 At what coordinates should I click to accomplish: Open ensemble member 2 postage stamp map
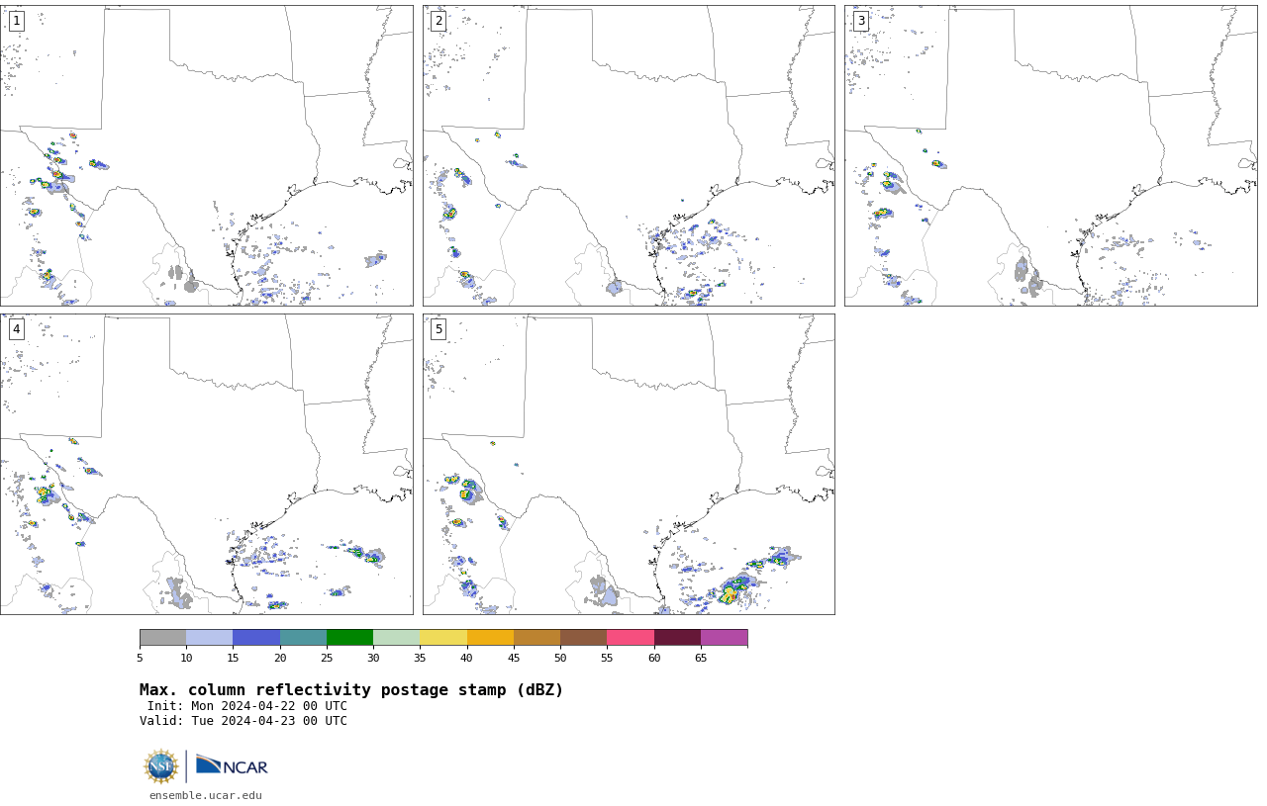[629, 155]
